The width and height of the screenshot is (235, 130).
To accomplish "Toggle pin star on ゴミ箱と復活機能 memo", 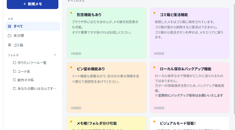I will (x=154, y=13).
